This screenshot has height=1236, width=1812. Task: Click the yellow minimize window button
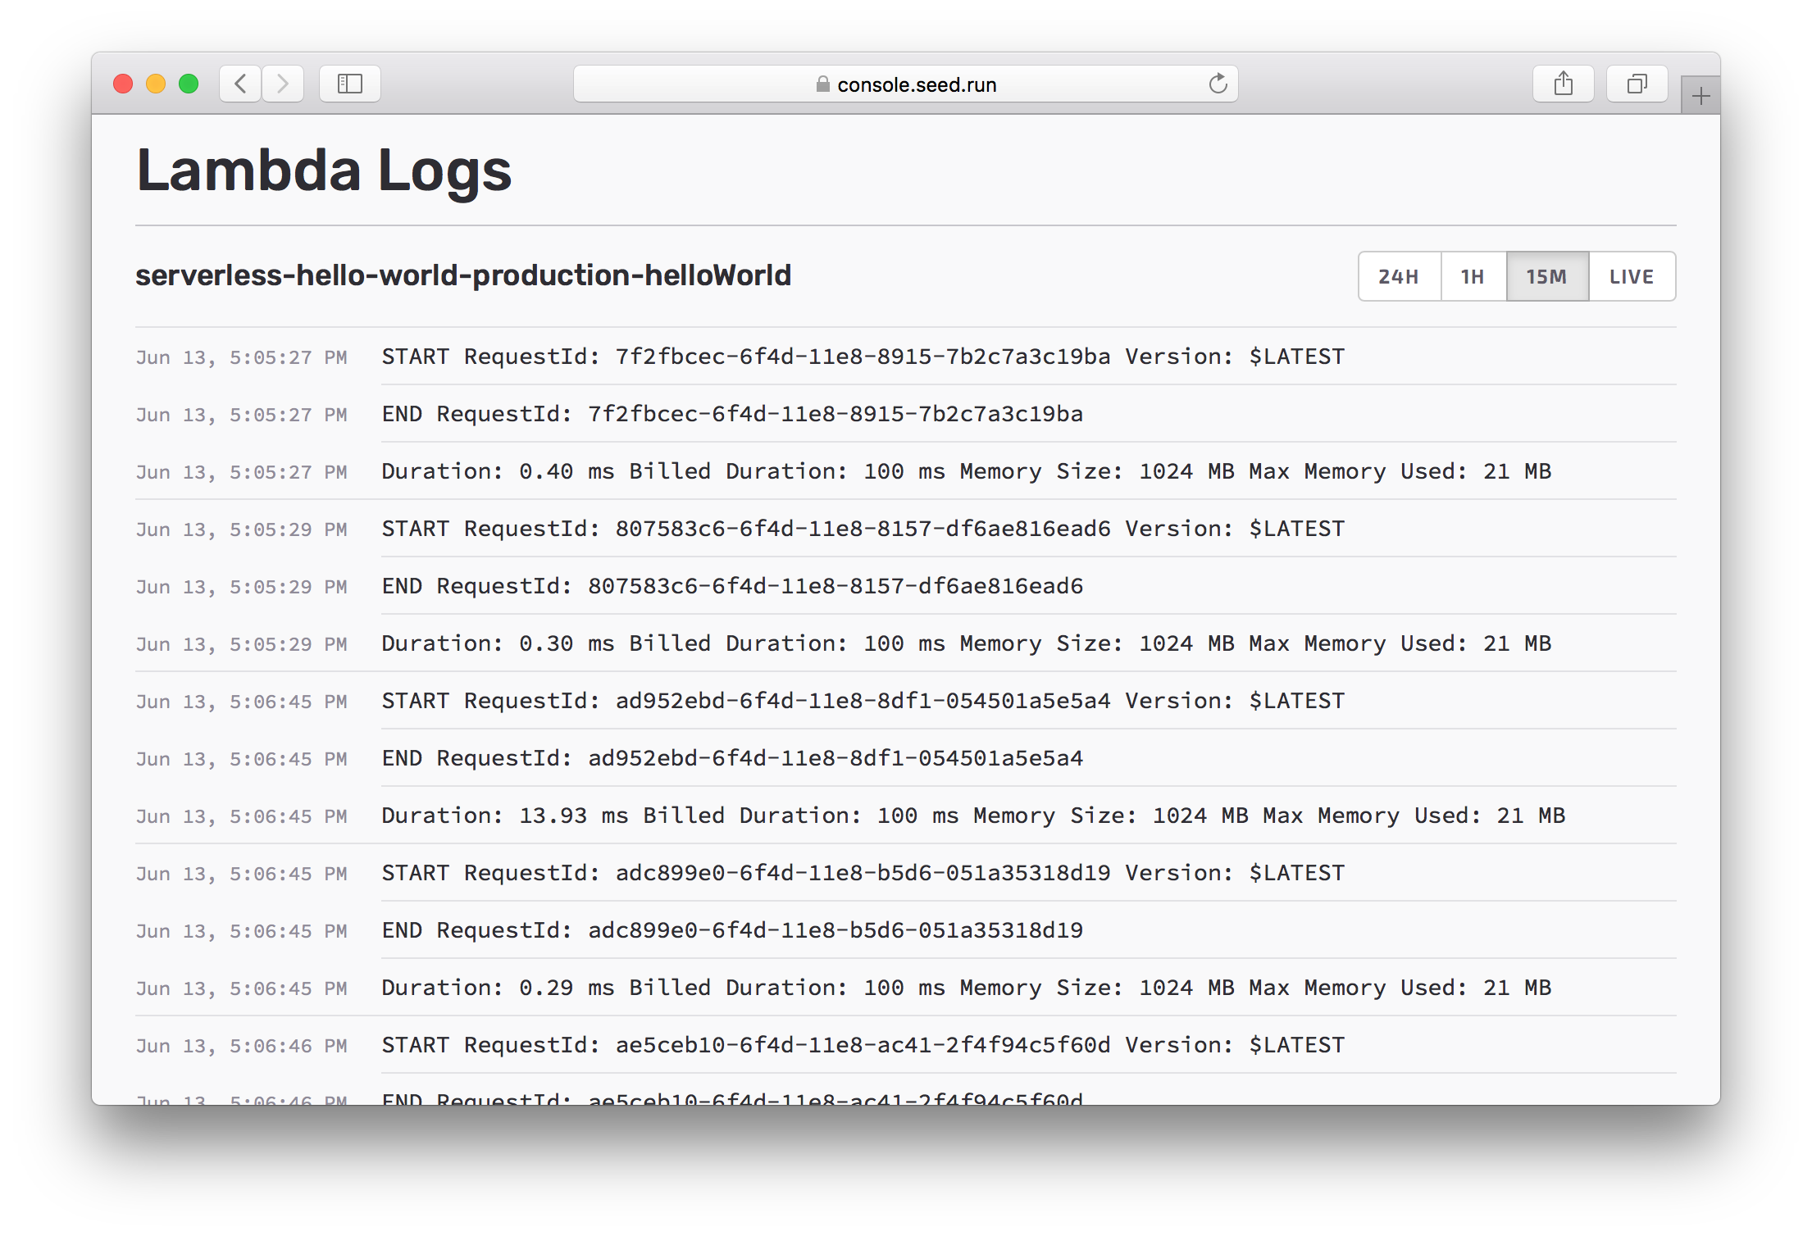tap(156, 84)
